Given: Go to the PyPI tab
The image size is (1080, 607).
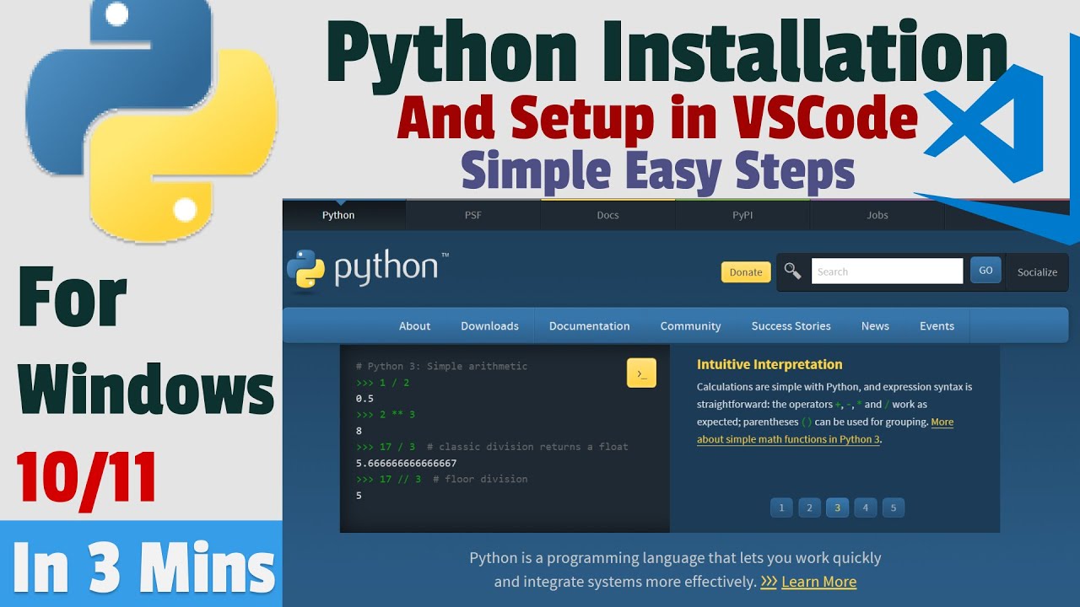Looking at the screenshot, I should pyautogui.click(x=743, y=215).
